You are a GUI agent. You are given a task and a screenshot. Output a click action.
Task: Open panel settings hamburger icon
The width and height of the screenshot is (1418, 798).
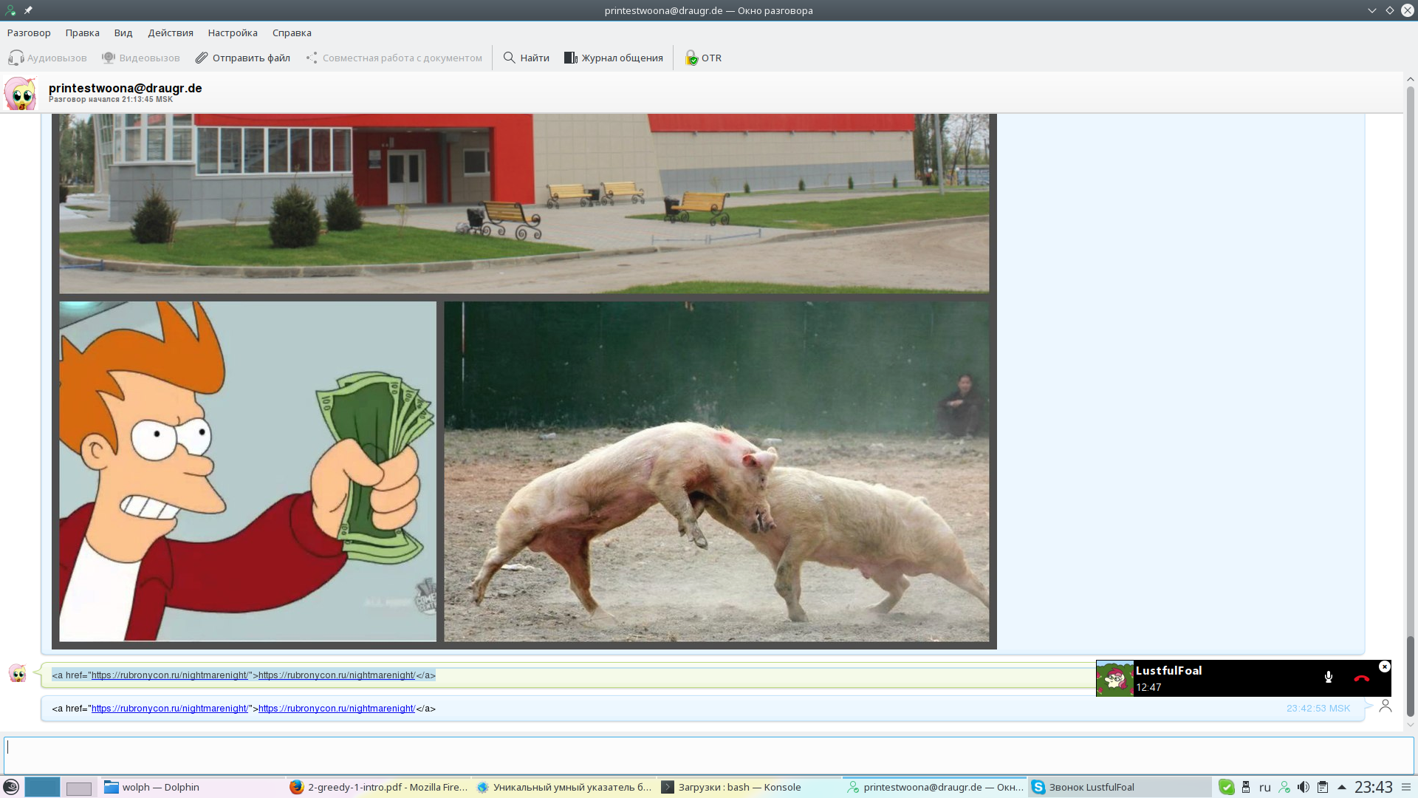(1406, 788)
